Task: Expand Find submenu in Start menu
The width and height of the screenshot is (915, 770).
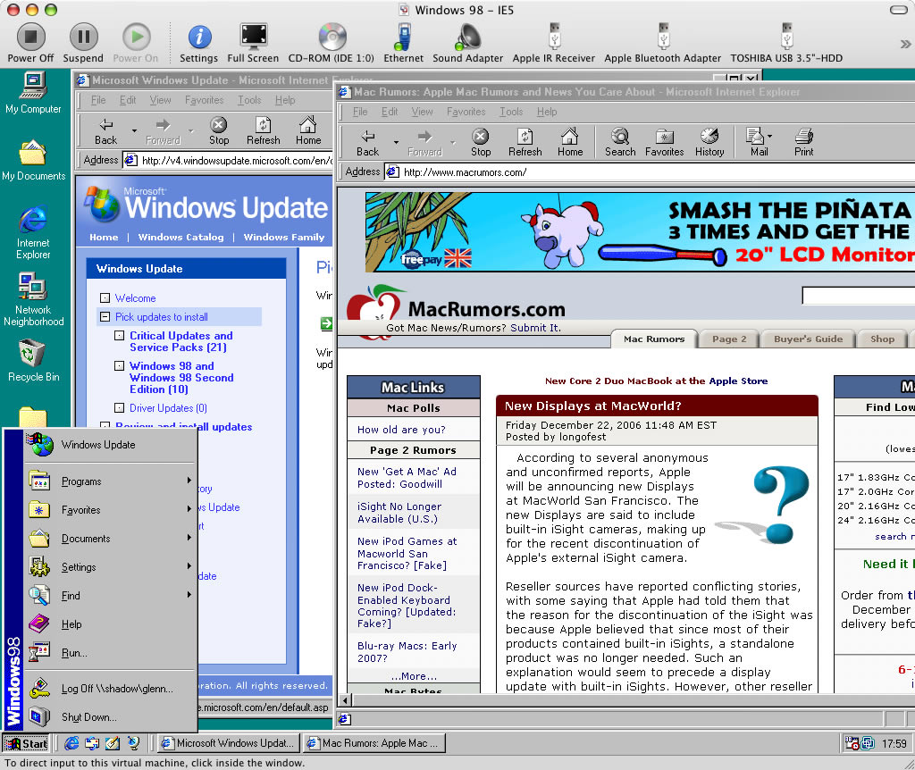Action: (x=110, y=596)
